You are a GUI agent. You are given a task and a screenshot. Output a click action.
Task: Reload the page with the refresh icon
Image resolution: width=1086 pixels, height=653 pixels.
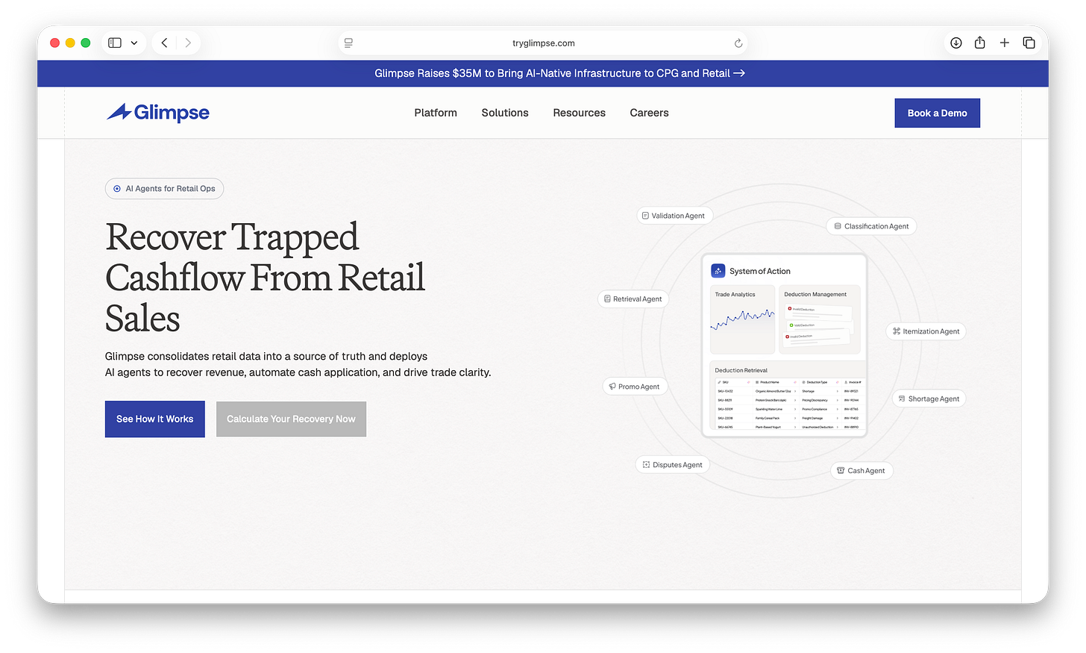click(738, 43)
